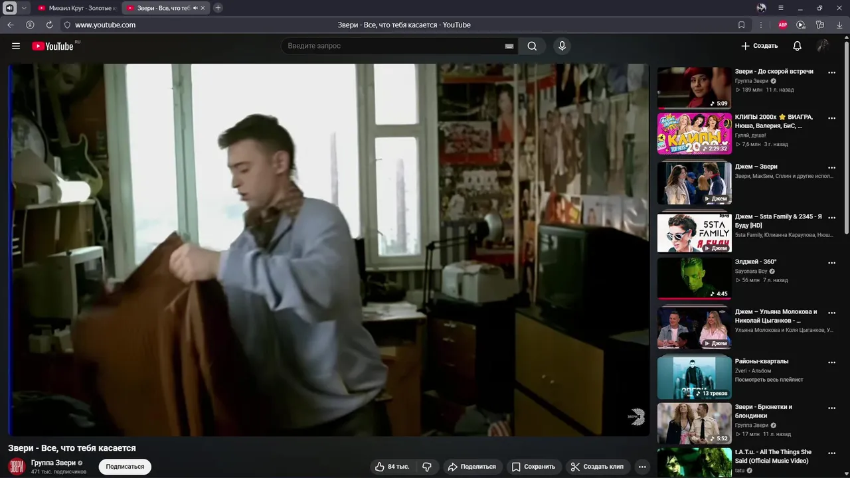850x478 pixels.
Task: Open media playback control icon in toolbar
Action: pyautogui.click(x=801, y=25)
